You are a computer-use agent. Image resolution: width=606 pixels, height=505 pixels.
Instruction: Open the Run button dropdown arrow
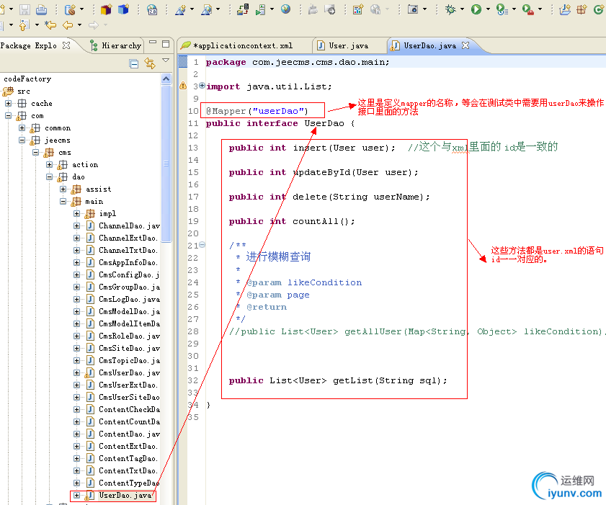[x=487, y=9]
